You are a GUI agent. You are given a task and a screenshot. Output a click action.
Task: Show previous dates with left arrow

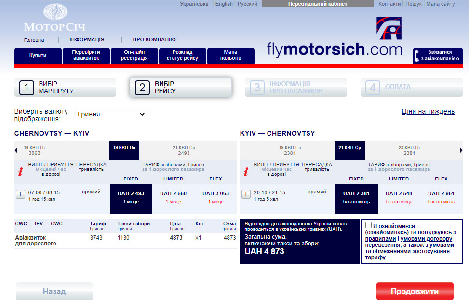click(16, 150)
